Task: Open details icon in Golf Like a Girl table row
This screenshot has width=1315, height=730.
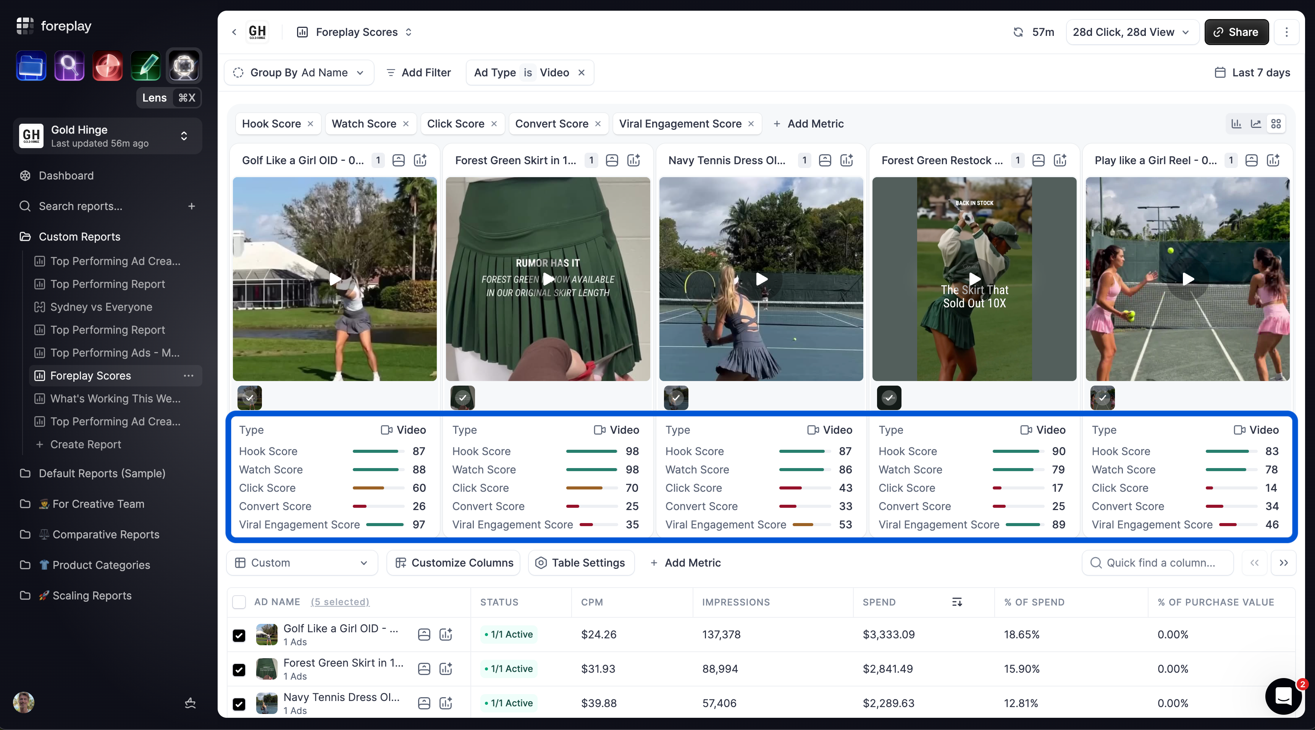Action: [x=424, y=635]
